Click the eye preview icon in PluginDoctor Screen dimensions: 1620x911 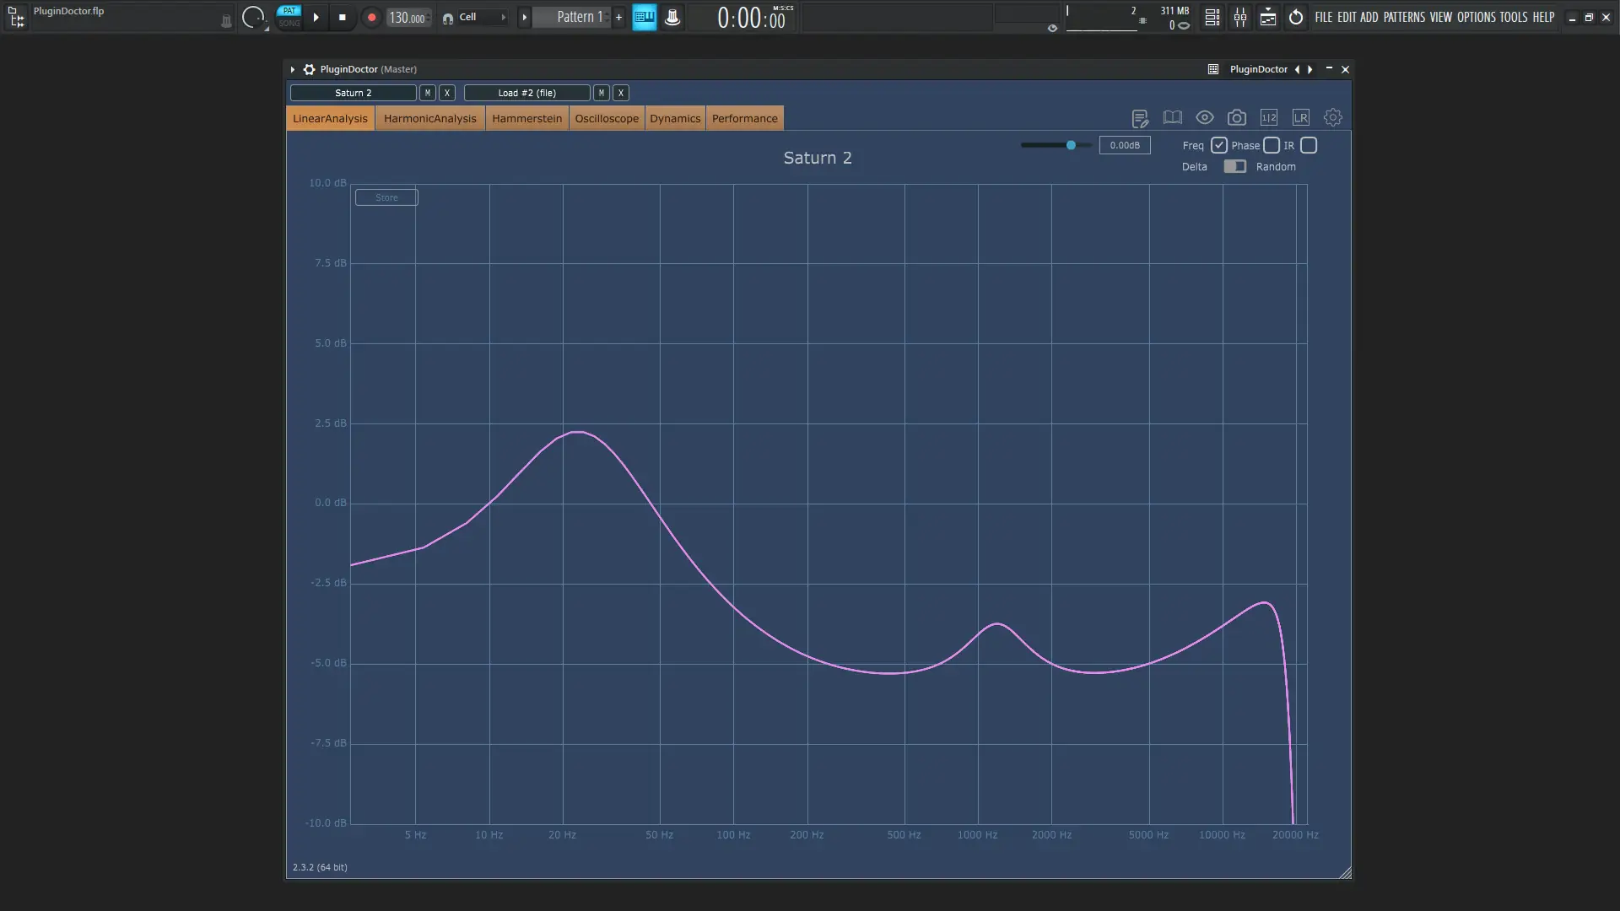click(x=1205, y=118)
